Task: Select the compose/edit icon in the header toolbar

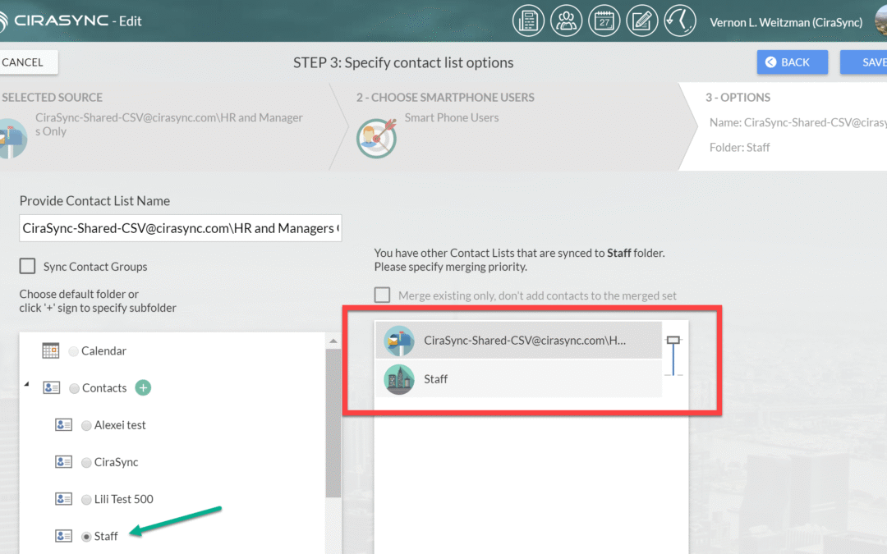Action: pyautogui.click(x=642, y=20)
